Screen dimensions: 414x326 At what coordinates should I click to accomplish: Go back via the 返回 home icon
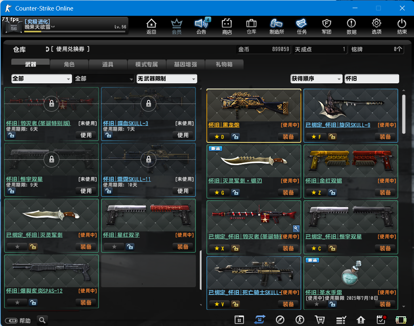tap(151, 26)
